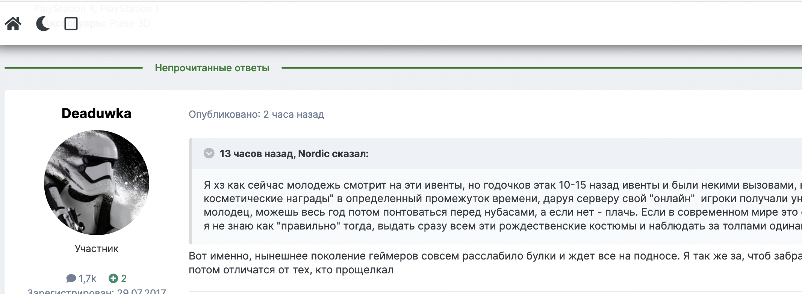Go to the forum home page icon
The width and height of the screenshot is (802, 294).
13,24
